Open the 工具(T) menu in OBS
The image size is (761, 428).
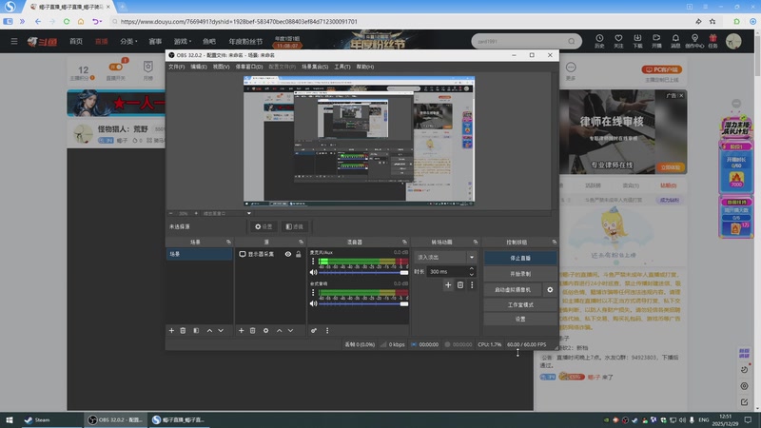(x=342, y=67)
